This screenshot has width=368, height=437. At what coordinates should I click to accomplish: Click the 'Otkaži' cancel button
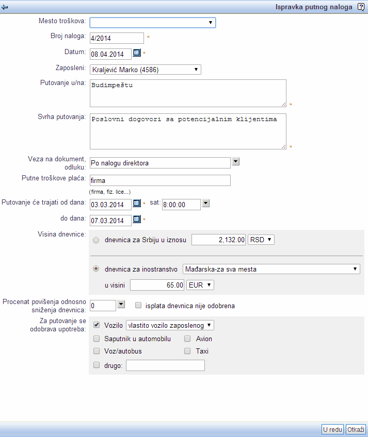(x=356, y=429)
